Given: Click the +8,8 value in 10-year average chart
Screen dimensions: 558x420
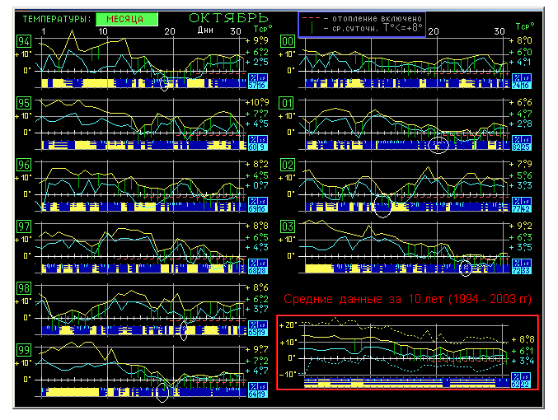Looking at the screenshot, I should tap(523, 339).
